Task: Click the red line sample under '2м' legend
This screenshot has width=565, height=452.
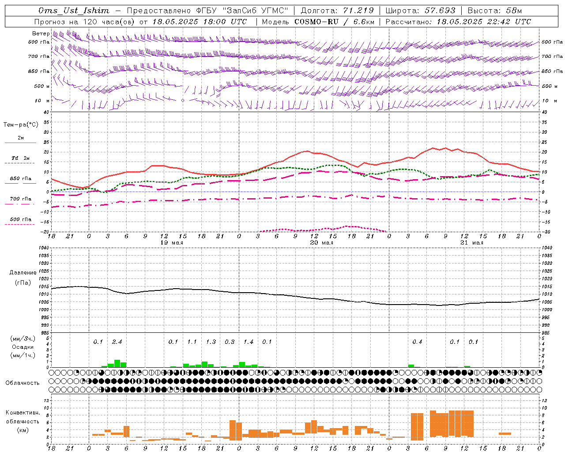Action: [20, 143]
